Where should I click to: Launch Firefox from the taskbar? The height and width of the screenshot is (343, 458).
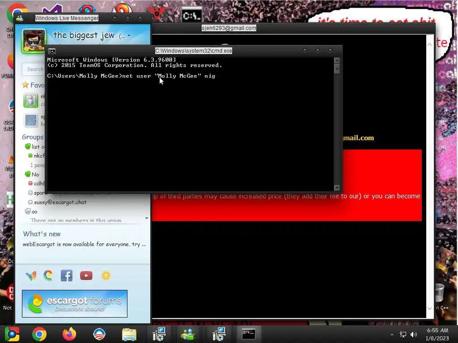point(69,334)
